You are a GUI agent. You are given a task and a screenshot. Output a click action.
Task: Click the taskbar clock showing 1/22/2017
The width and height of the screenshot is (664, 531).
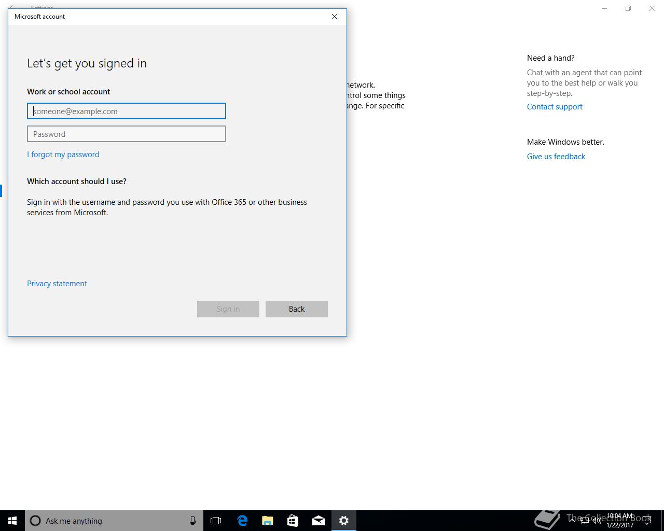tap(620, 521)
